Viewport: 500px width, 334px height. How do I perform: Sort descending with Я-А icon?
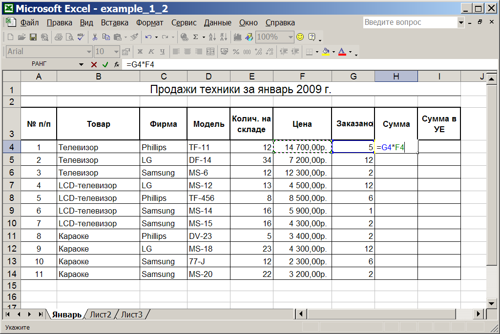coord(224,37)
